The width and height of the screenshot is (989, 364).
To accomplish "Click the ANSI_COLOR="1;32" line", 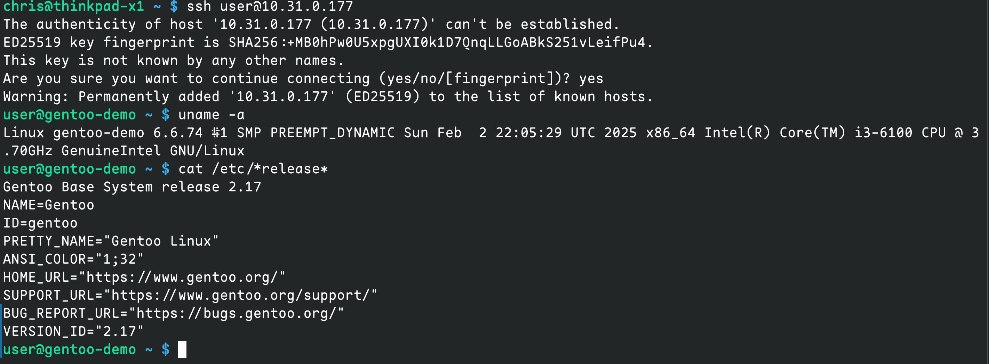I will pos(73,259).
